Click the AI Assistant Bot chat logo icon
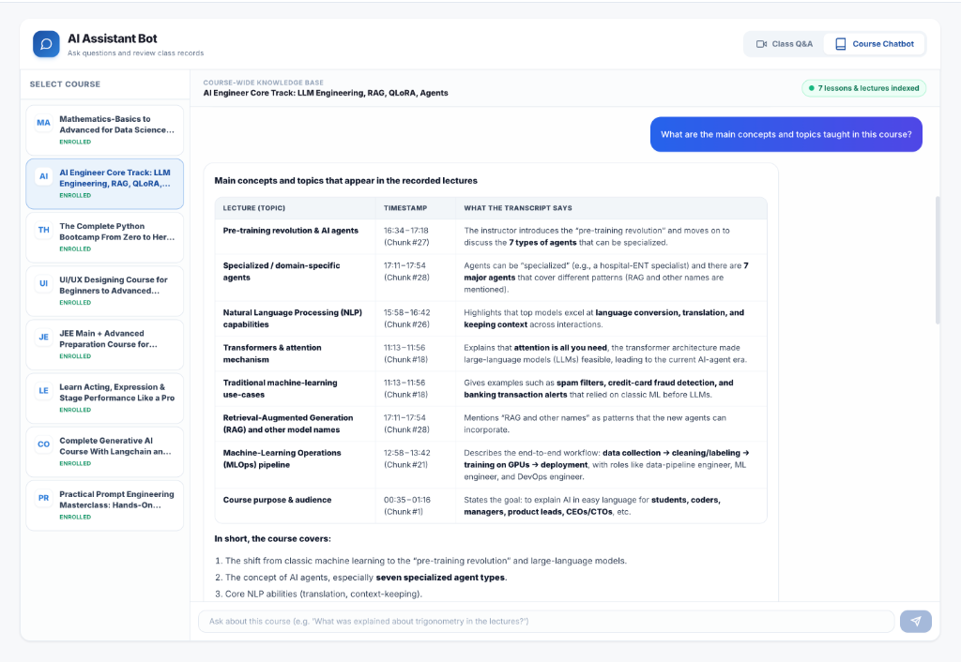This screenshot has height=662, width=961. pyautogui.click(x=46, y=44)
